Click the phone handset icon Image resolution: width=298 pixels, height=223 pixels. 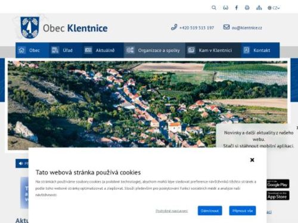[174, 27]
